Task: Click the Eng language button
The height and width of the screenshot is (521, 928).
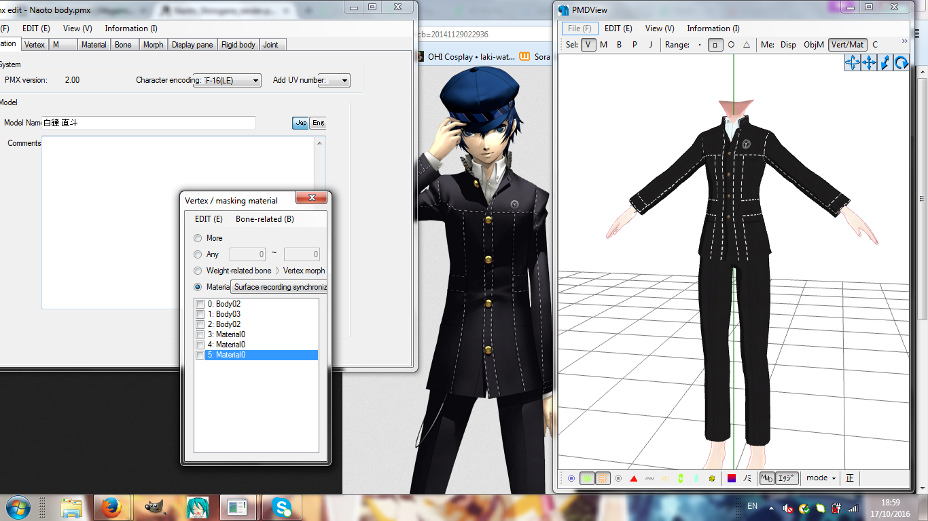Action: coord(317,123)
